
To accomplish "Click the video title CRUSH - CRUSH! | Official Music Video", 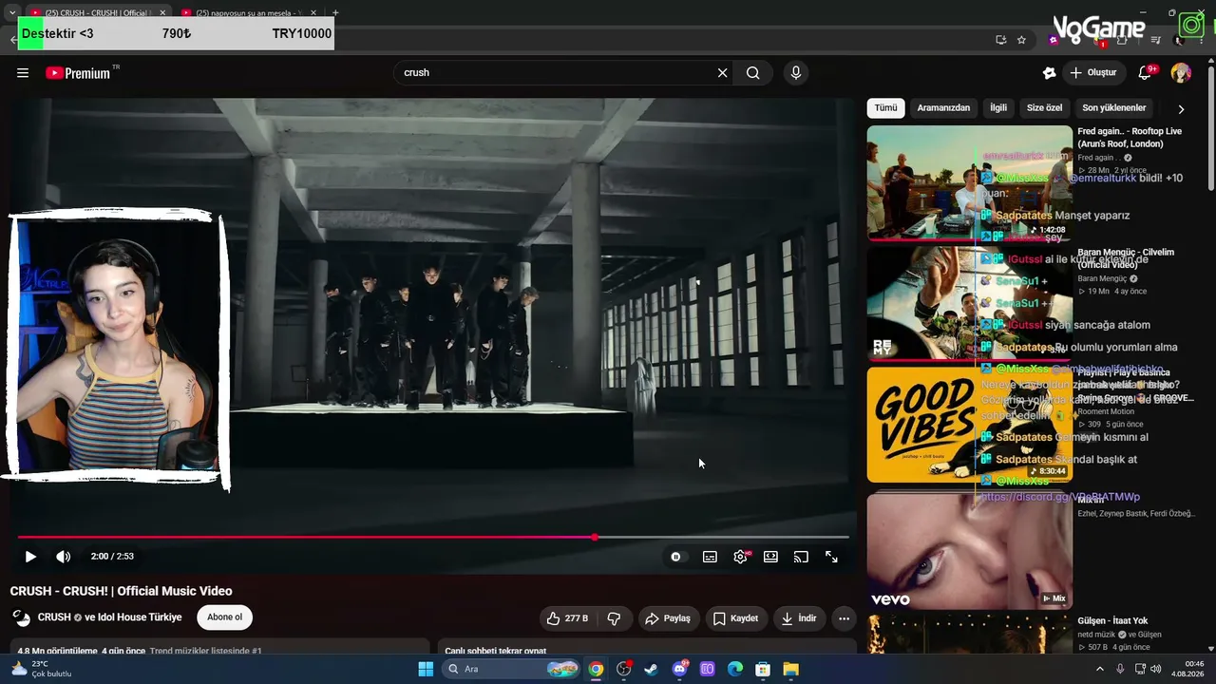I will coord(121,591).
